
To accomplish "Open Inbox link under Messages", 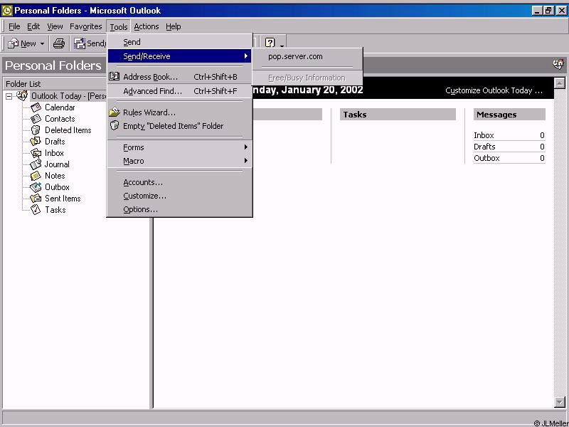I will point(484,135).
